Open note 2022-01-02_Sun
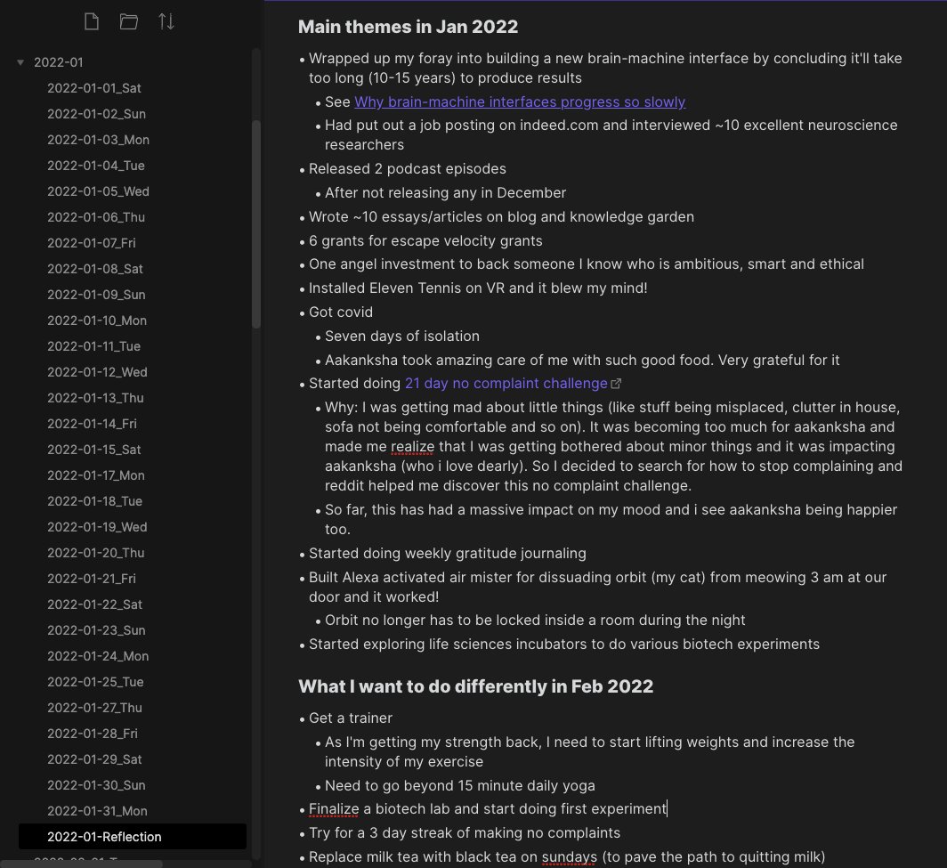 (x=97, y=114)
